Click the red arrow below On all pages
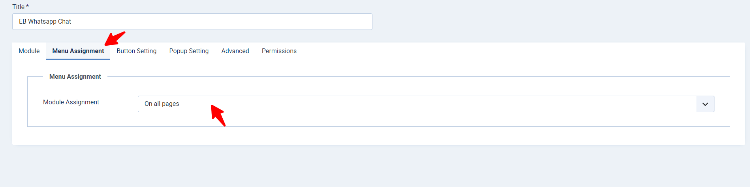 coord(218,115)
